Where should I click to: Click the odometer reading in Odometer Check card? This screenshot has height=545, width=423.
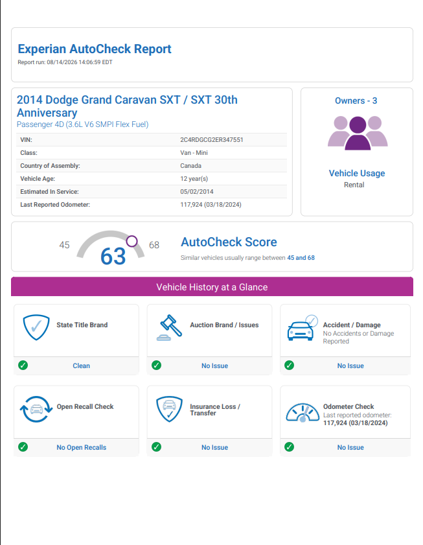355,423
